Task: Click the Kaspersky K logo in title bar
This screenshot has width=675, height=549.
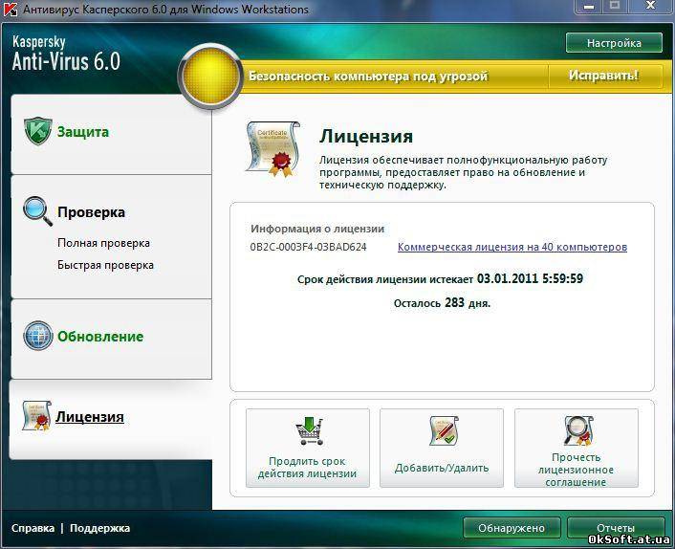Action: point(10,9)
